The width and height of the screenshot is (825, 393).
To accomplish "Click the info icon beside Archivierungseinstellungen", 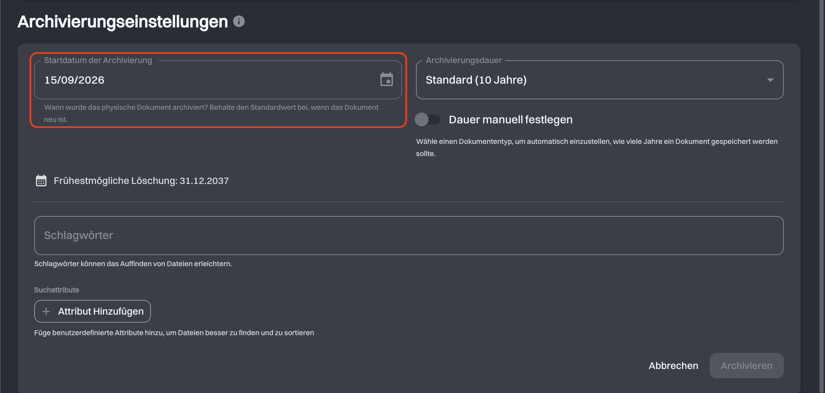I will [x=239, y=22].
